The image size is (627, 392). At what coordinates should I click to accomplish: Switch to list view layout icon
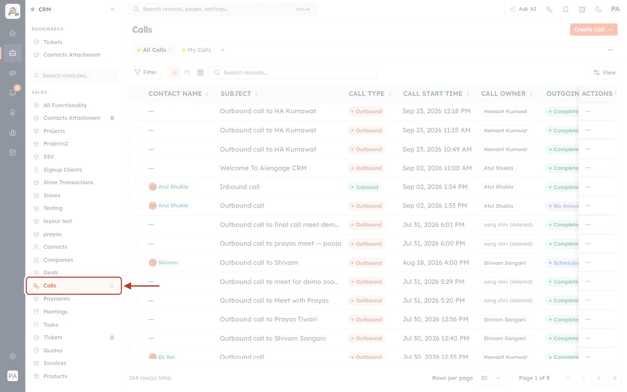click(174, 72)
